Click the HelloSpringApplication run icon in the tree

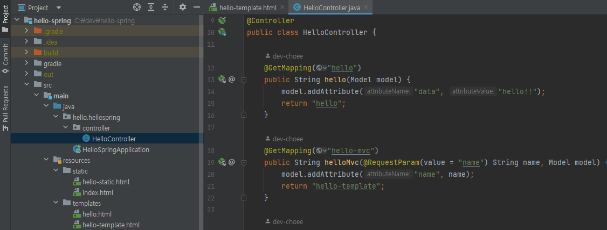[77, 149]
